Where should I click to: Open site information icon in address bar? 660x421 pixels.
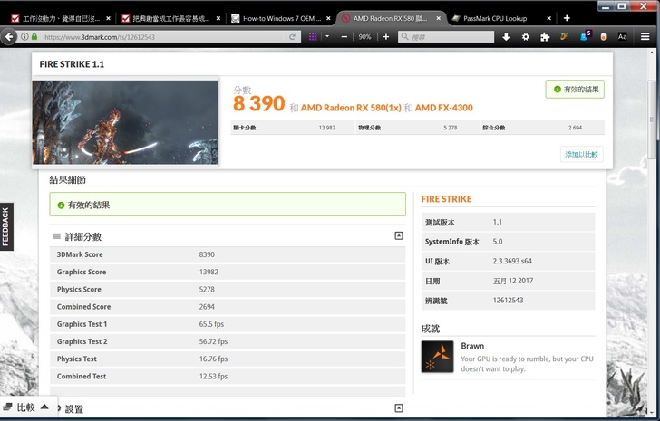click(24, 37)
